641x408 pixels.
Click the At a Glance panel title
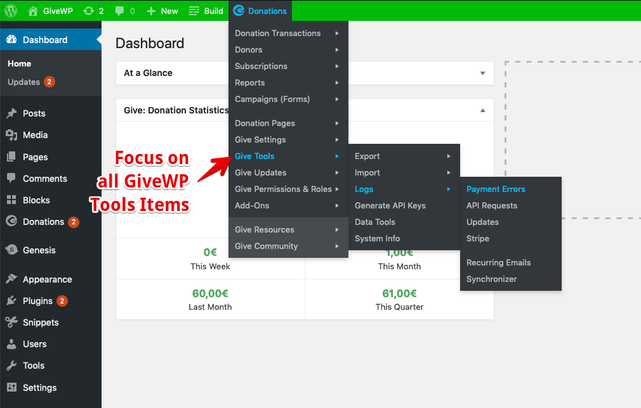pyautogui.click(x=148, y=73)
